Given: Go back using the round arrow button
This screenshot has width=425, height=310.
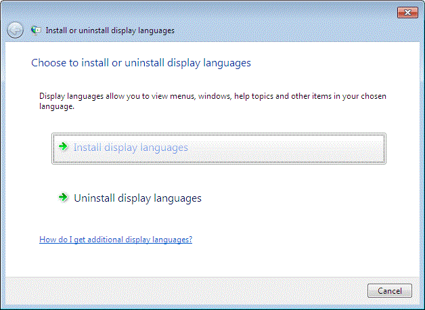Looking at the screenshot, I should tap(15, 30).
